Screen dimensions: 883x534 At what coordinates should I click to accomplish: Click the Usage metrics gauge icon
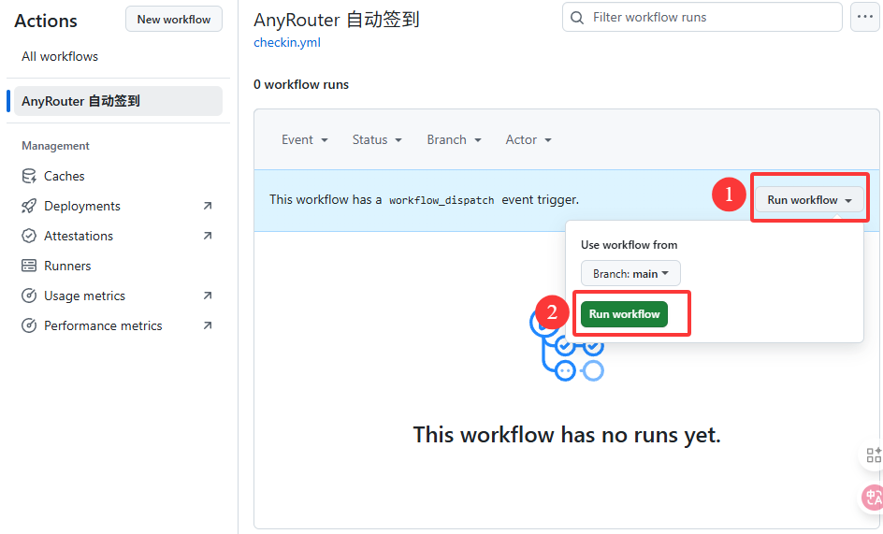tap(29, 296)
